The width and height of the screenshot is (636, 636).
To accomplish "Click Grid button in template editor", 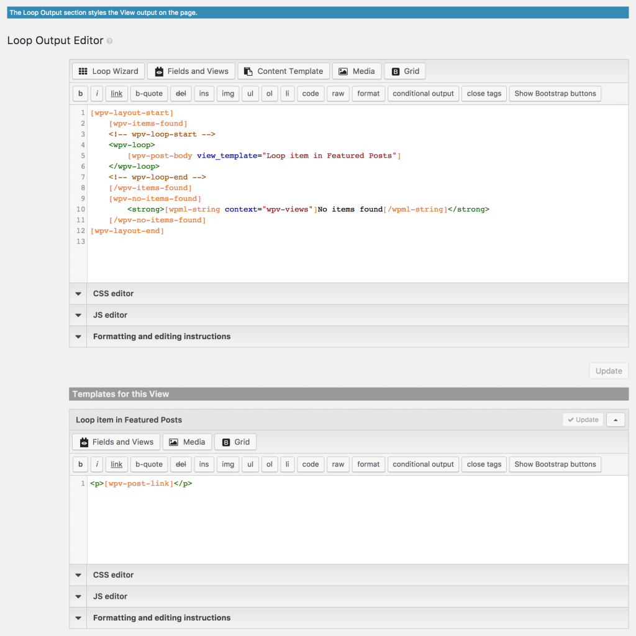I will (x=235, y=442).
